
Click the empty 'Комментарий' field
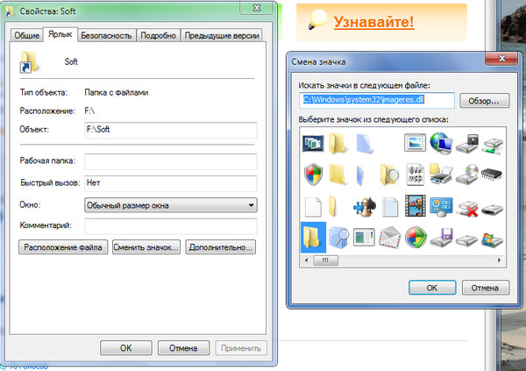point(171,226)
